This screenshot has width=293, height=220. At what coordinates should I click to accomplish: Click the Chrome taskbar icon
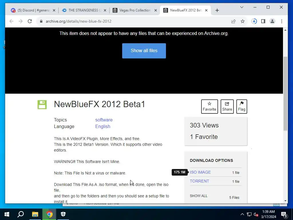pyautogui.click(x=49, y=214)
